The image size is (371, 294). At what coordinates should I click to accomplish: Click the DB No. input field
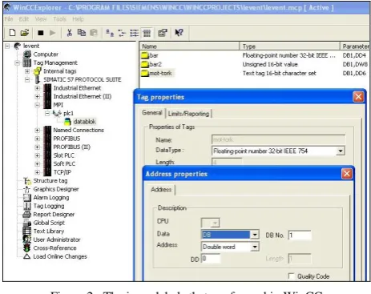coord(300,236)
